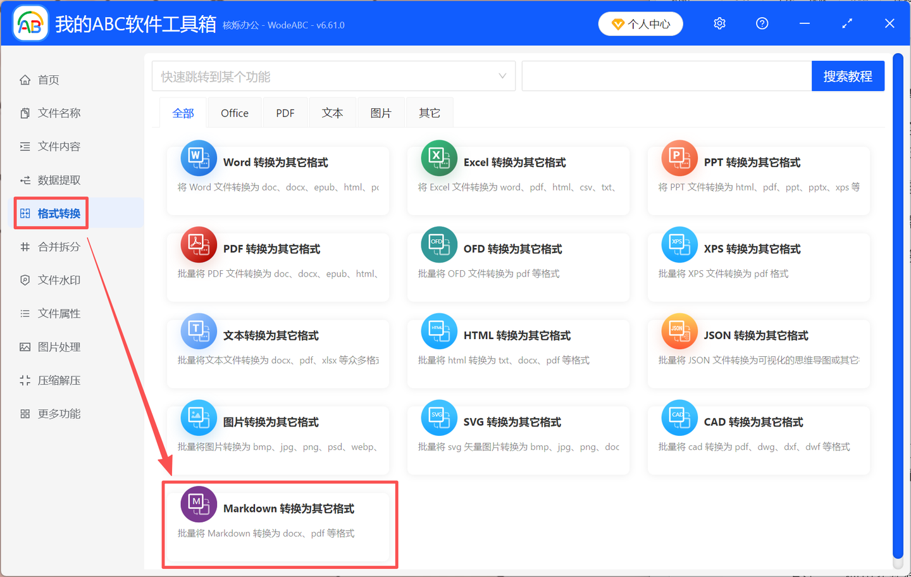Click the JSON 转换为其它格式 icon

(x=679, y=331)
